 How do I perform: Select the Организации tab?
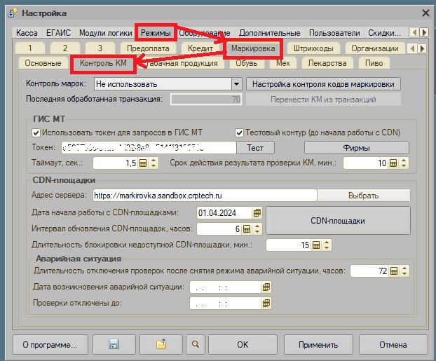pyautogui.click(x=375, y=48)
